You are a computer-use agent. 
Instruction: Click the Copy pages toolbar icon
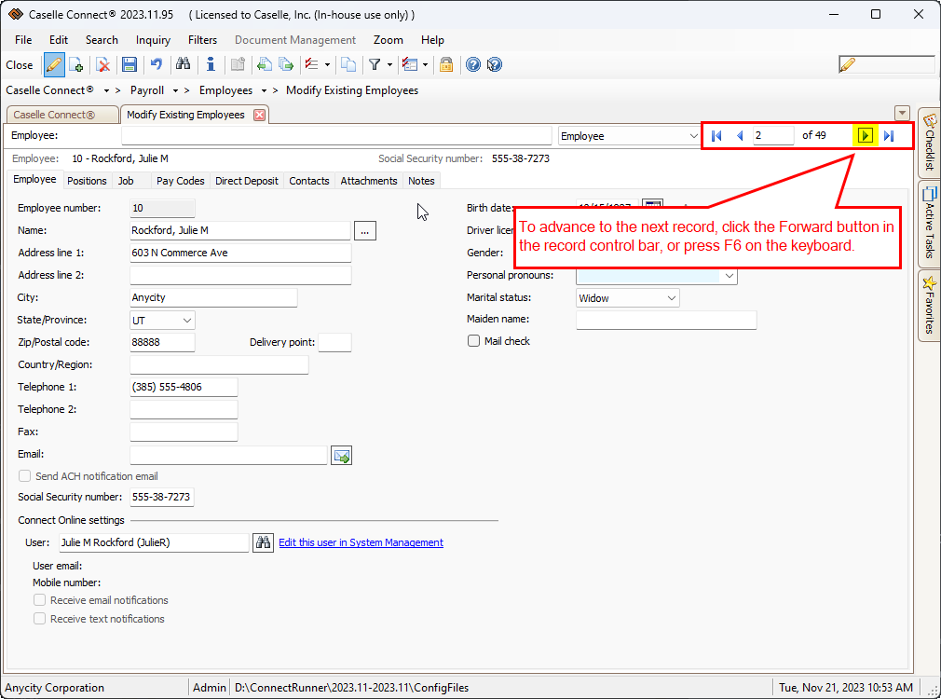[348, 65]
